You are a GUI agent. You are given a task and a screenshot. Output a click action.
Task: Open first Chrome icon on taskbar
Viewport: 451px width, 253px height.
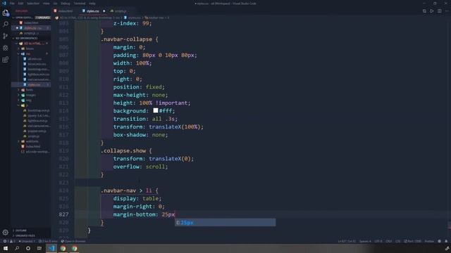(x=63, y=248)
